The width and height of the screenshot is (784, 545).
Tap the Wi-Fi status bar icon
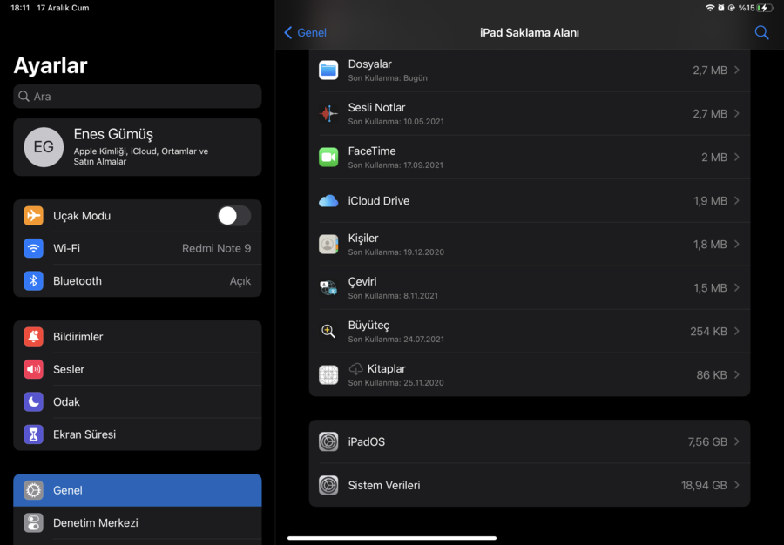[709, 8]
